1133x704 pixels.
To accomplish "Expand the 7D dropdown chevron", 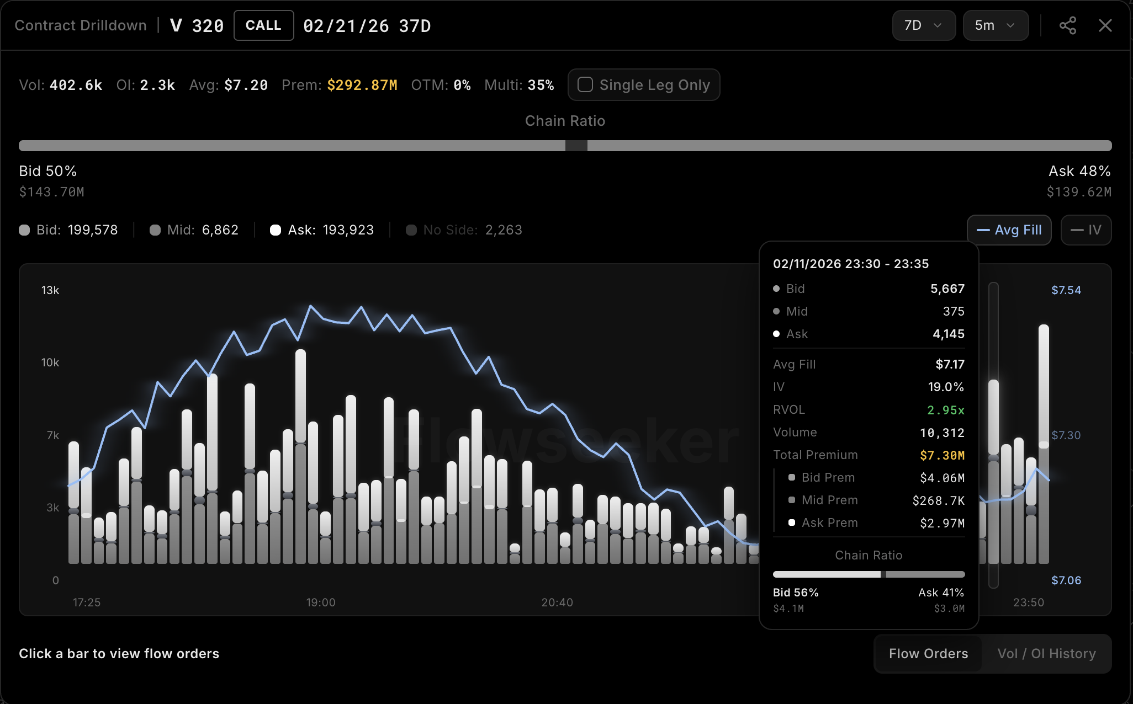I will pos(938,25).
